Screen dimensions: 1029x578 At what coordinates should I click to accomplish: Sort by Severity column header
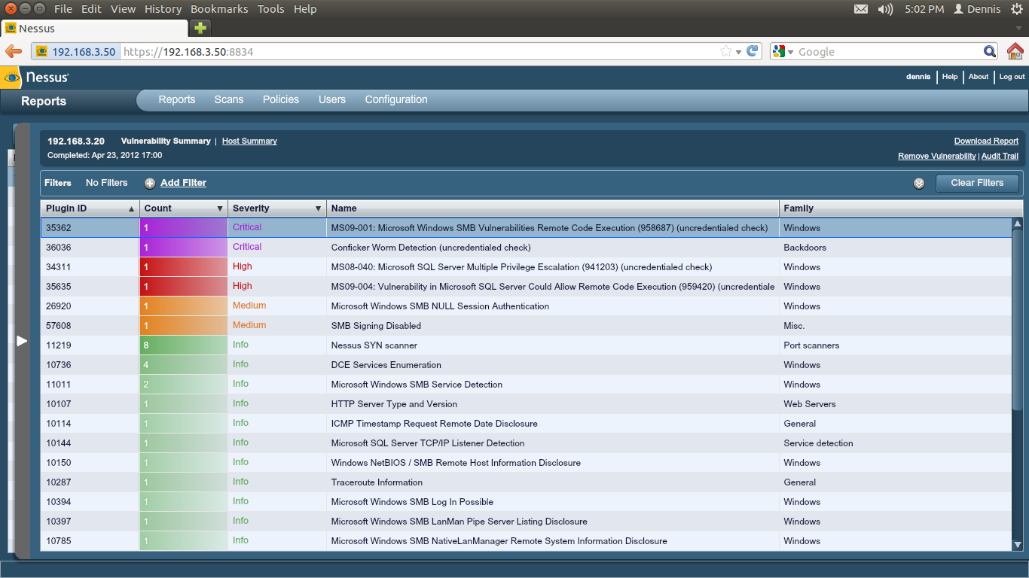tap(277, 208)
